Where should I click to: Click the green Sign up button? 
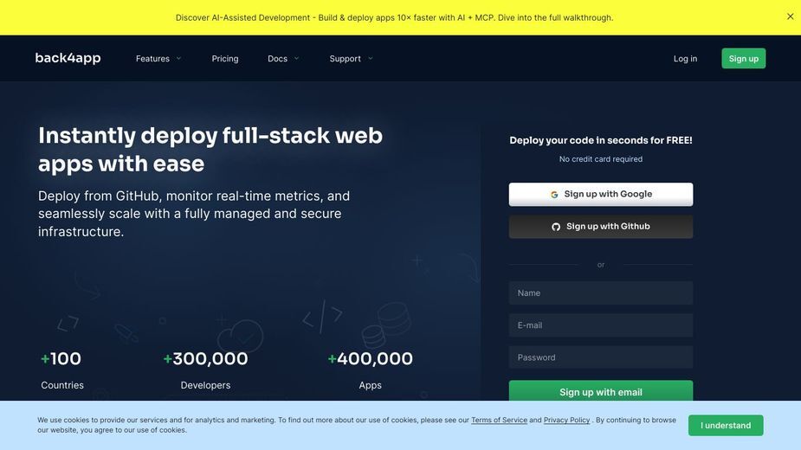coord(743,58)
